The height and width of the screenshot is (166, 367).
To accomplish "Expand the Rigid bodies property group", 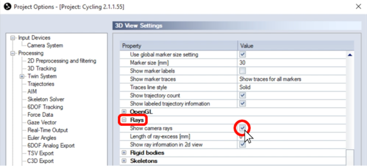I will [x=124, y=153].
